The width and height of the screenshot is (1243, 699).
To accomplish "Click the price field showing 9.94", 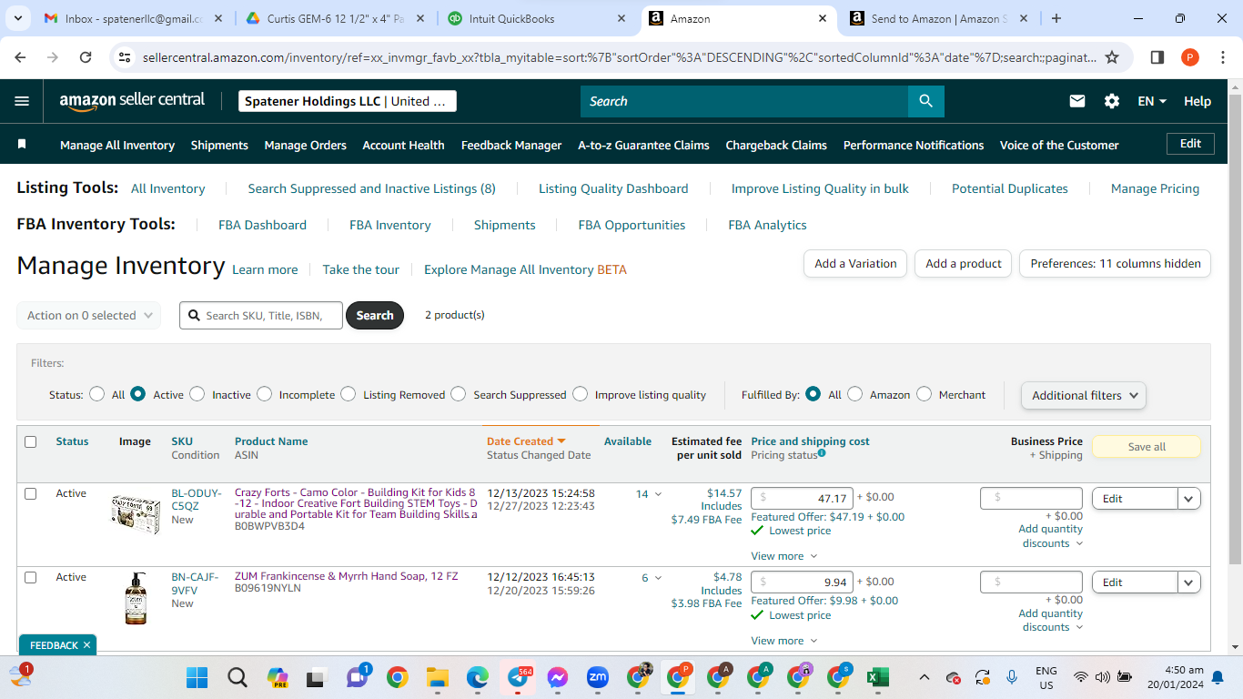I will 801,582.
